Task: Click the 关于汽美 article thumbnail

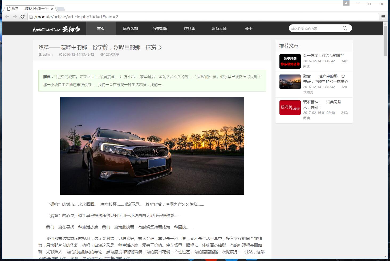Action: click(290, 61)
